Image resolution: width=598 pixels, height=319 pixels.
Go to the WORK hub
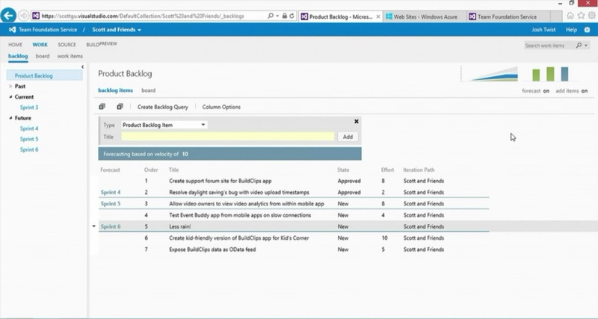coord(40,45)
